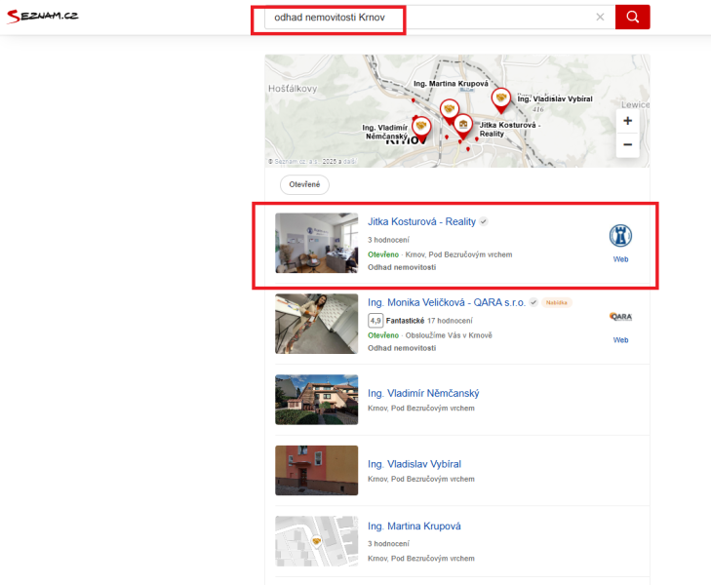711x585 pixels.
Task: Click '3 hodnocení' under Jitka Kosturová
Action: [388, 240]
